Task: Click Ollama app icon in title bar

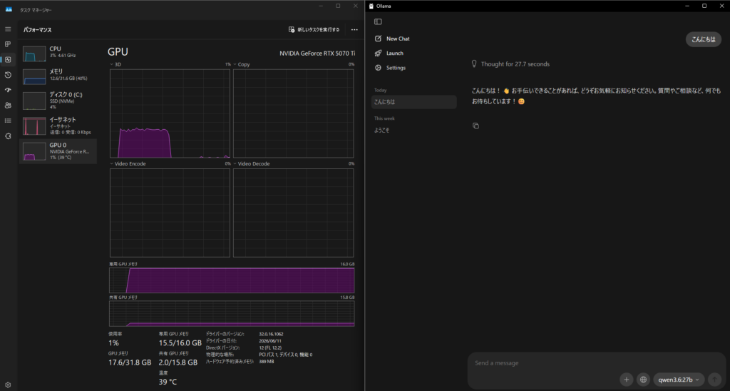Action: 371,6
